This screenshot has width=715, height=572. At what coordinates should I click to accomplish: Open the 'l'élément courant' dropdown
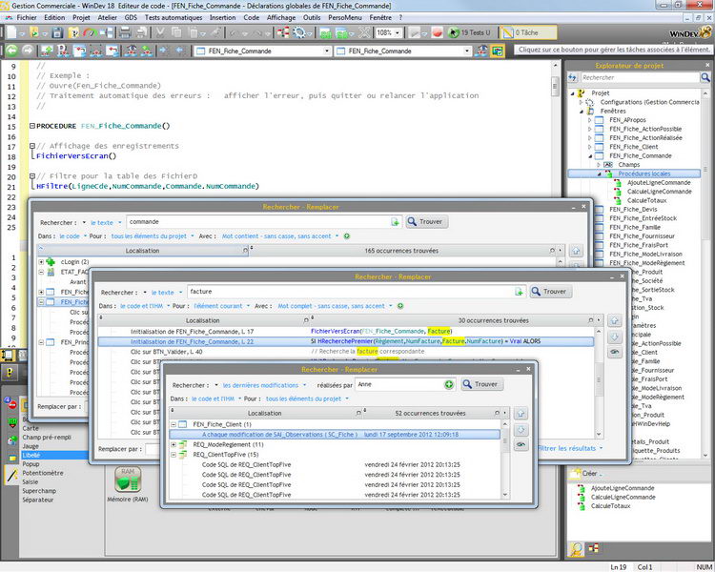point(221,306)
